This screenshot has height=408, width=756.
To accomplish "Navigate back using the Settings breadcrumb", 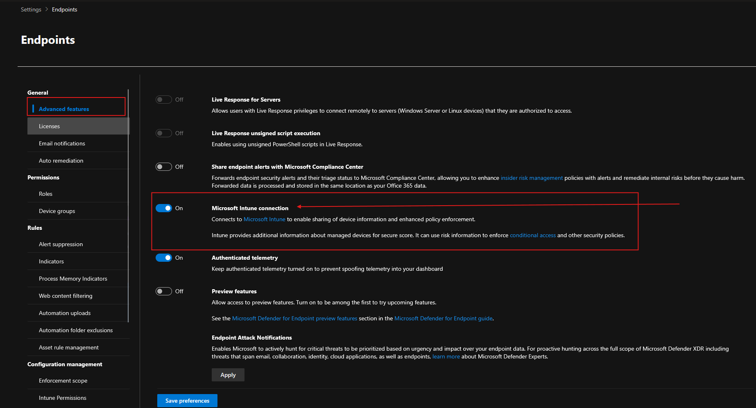I will (x=31, y=9).
